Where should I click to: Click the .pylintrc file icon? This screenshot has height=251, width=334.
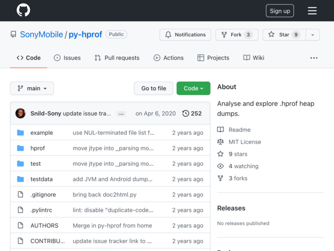pyautogui.click(x=20, y=210)
